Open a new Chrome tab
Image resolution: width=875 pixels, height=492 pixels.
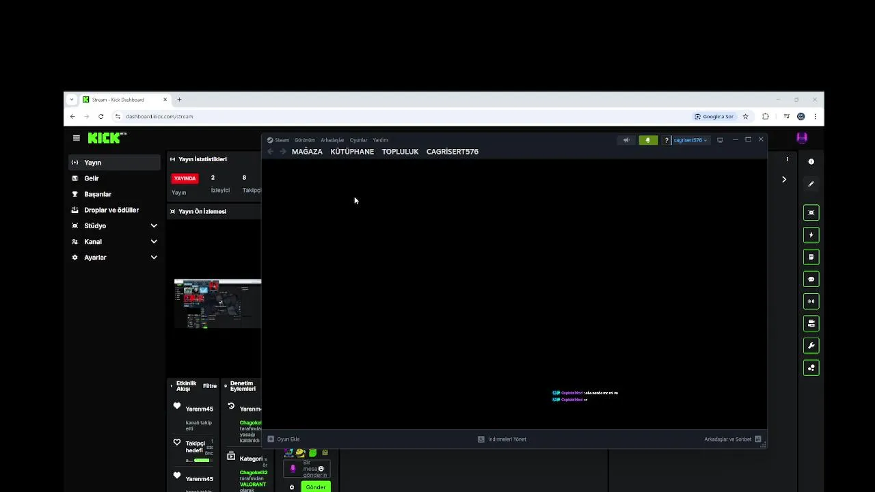coord(179,100)
